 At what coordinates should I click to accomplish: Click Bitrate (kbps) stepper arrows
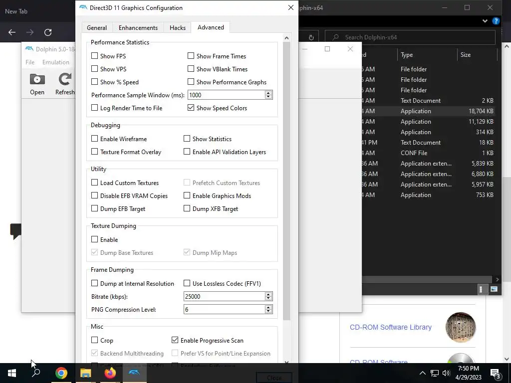pos(268,296)
